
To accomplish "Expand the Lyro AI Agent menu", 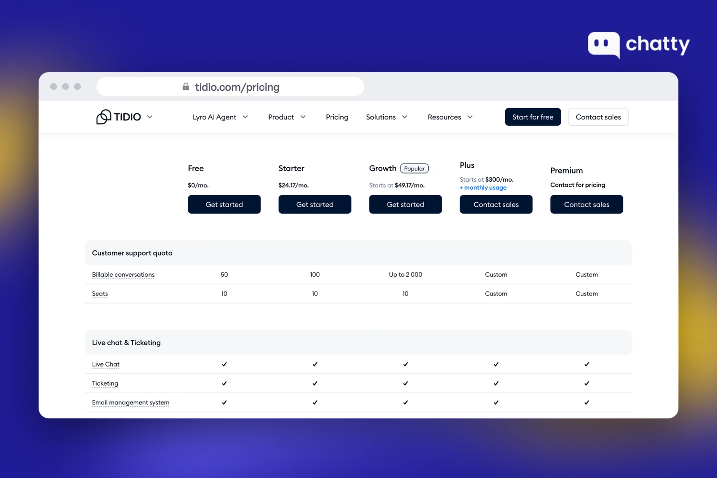I will coord(220,117).
